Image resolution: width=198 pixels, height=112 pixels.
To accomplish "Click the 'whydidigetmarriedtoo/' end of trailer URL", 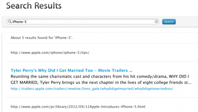I will [154, 89].
